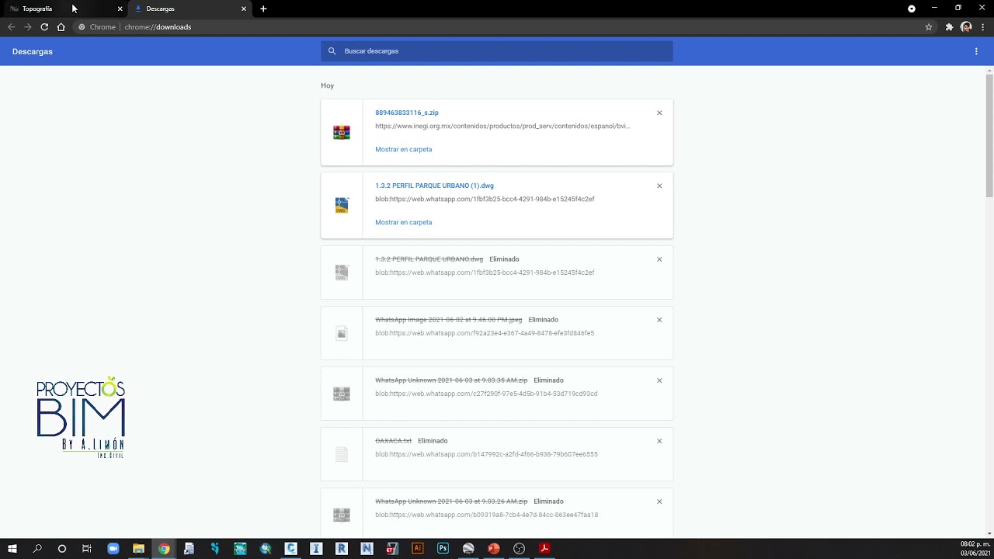994x559 pixels.
Task: Open Task View on the taskbar
Action: point(87,548)
